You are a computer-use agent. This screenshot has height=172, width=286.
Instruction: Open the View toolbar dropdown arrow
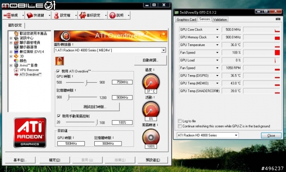[23, 16]
